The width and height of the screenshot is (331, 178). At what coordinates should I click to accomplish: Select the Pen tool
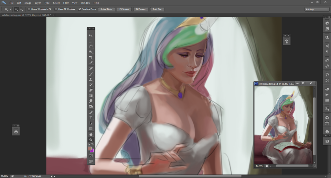pos(91,113)
